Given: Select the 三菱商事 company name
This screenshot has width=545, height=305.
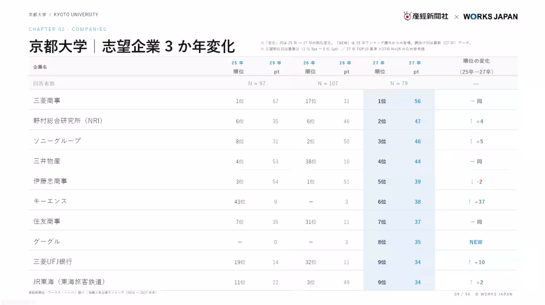Looking at the screenshot, I should pyautogui.click(x=47, y=101).
